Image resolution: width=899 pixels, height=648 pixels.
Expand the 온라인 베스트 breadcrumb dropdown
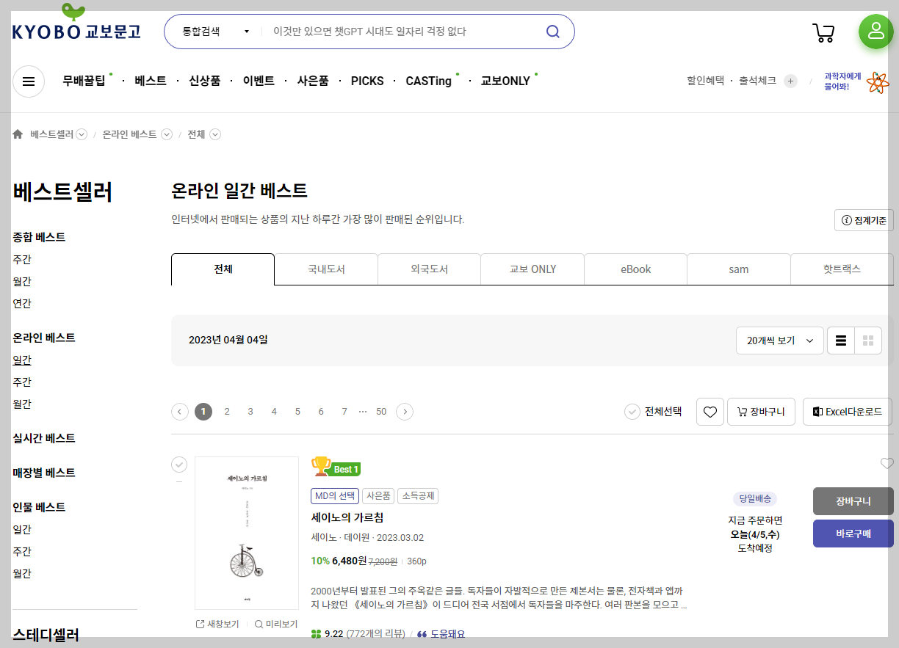tap(167, 134)
